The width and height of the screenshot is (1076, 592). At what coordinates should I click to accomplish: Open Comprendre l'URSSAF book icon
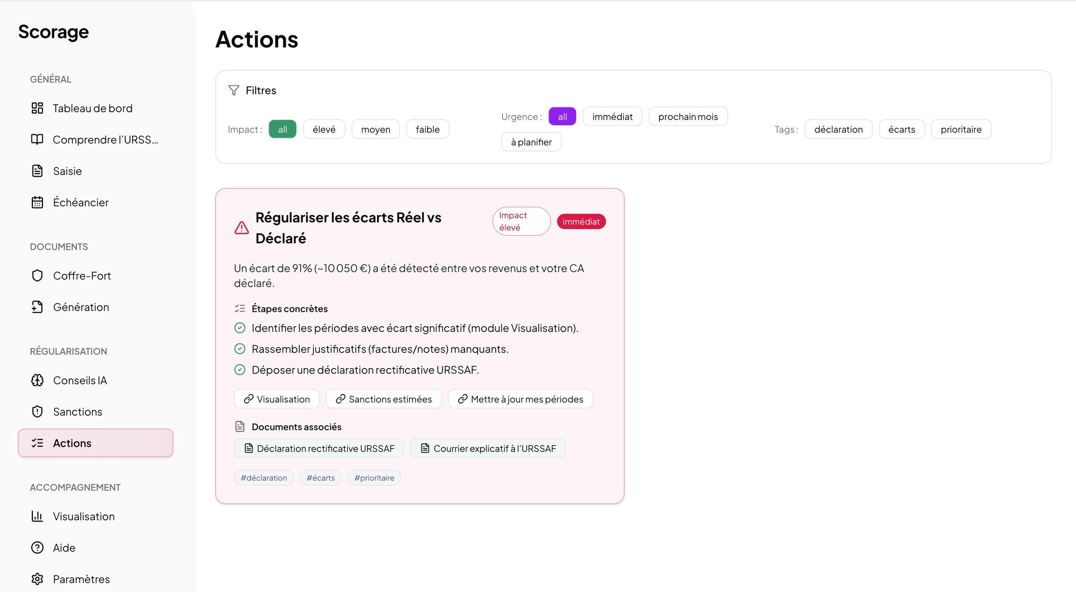pyautogui.click(x=37, y=139)
